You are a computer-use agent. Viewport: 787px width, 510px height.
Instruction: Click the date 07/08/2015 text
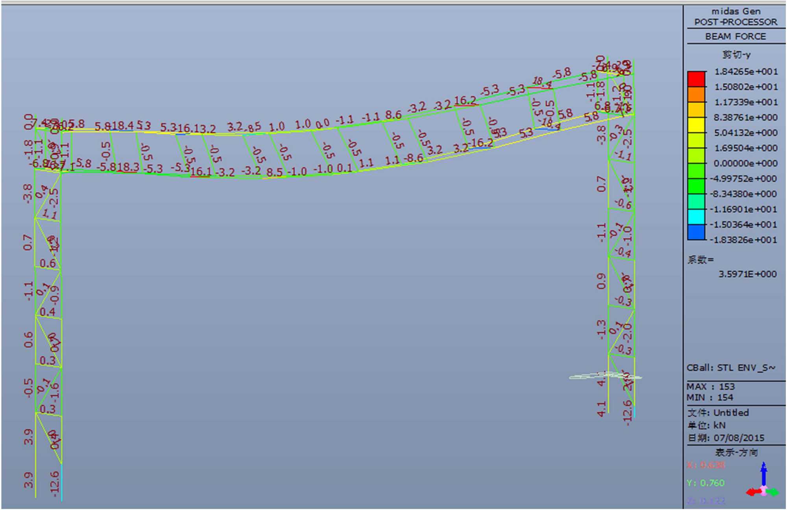(738, 438)
